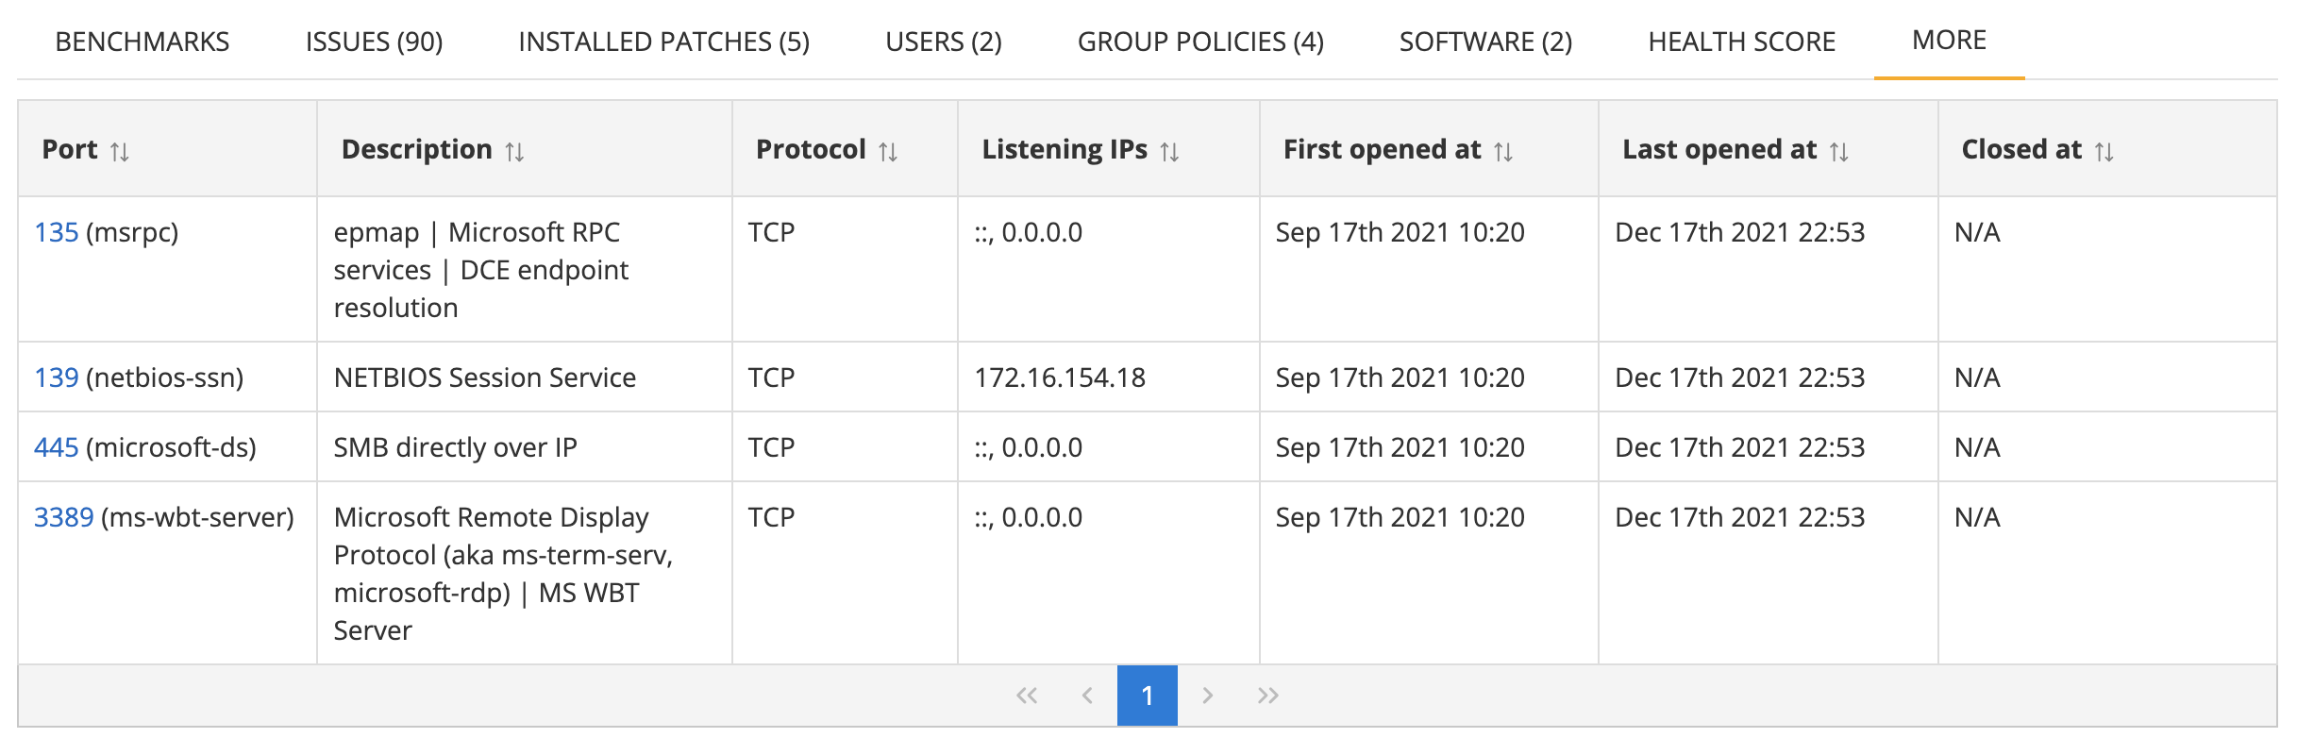Sort table by Port column icon
The height and width of the screenshot is (738, 2297).
[119, 151]
